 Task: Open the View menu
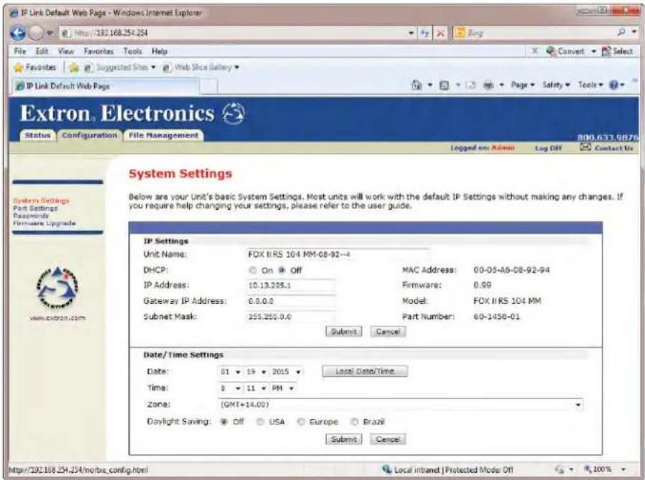(x=66, y=51)
